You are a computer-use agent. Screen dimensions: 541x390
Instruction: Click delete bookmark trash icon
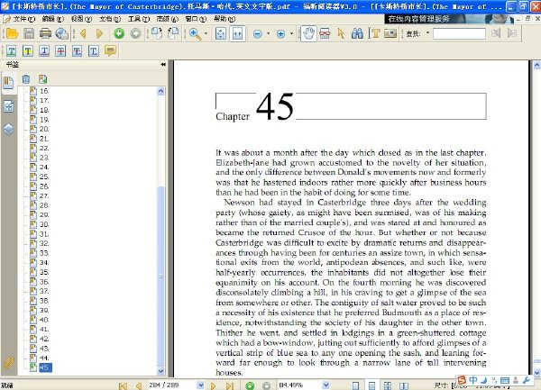26,79
